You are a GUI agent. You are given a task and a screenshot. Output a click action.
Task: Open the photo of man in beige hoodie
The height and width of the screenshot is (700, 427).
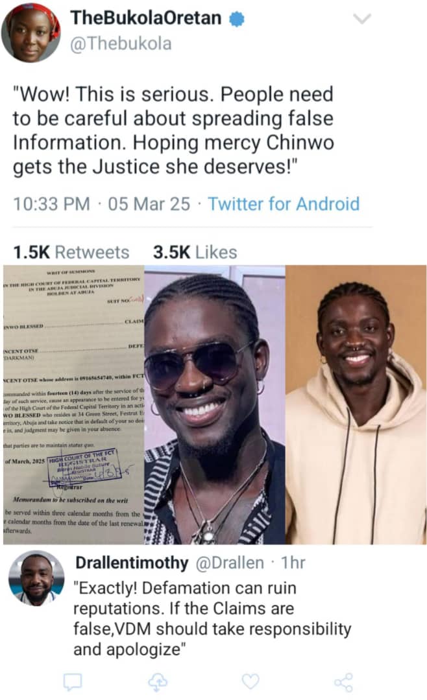point(356,404)
